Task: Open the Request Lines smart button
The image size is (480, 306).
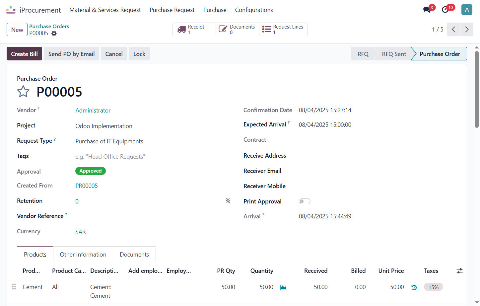Action: pos(283,29)
